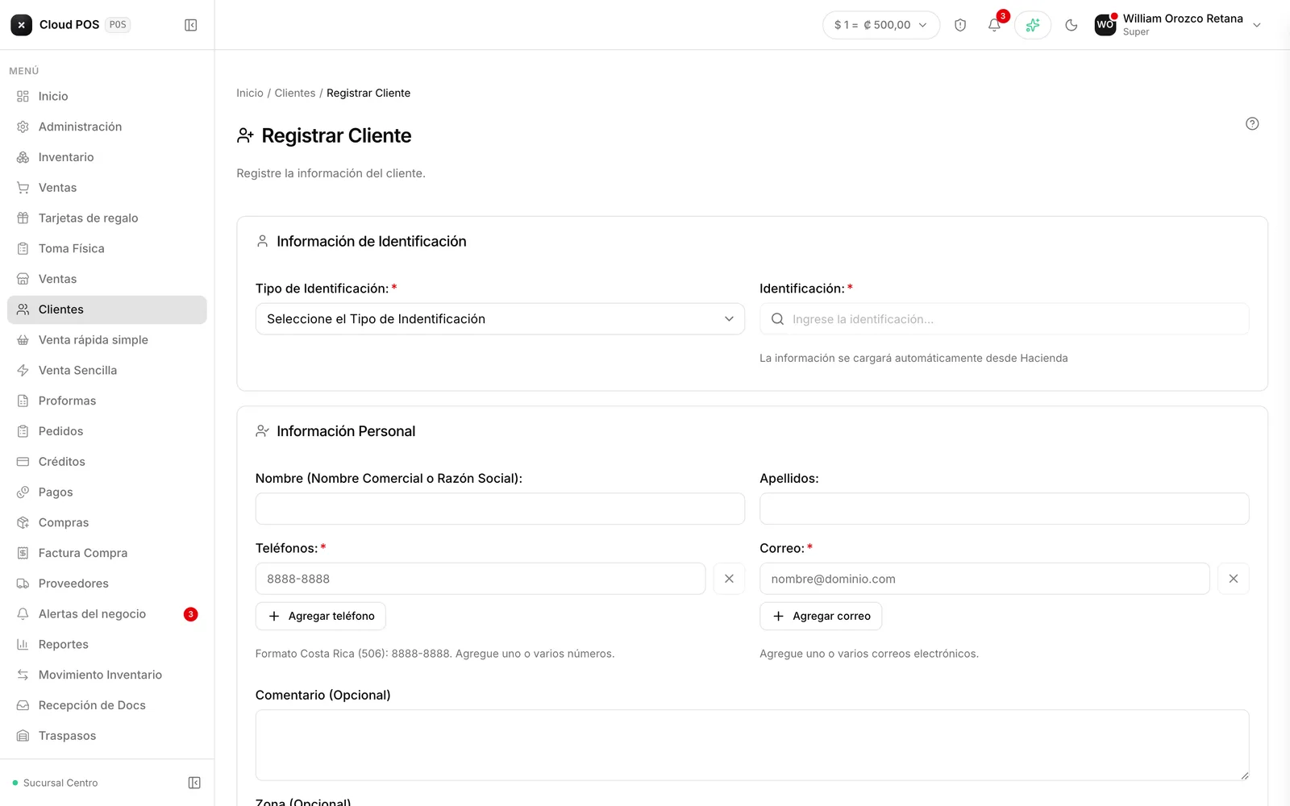Select Clientes in the sidebar
1290x806 pixels.
(107, 310)
